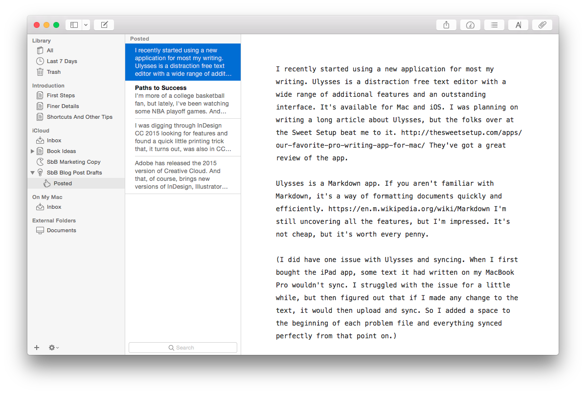
Task: Expand the Book Ideas group triangle
Action: point(32,151)
